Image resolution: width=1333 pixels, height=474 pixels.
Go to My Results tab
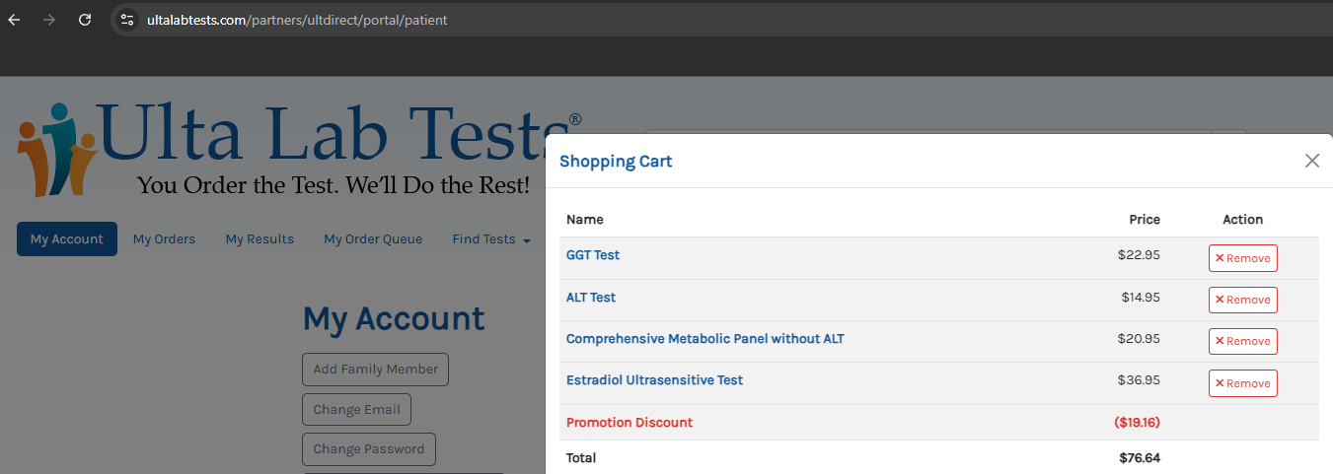259,239
